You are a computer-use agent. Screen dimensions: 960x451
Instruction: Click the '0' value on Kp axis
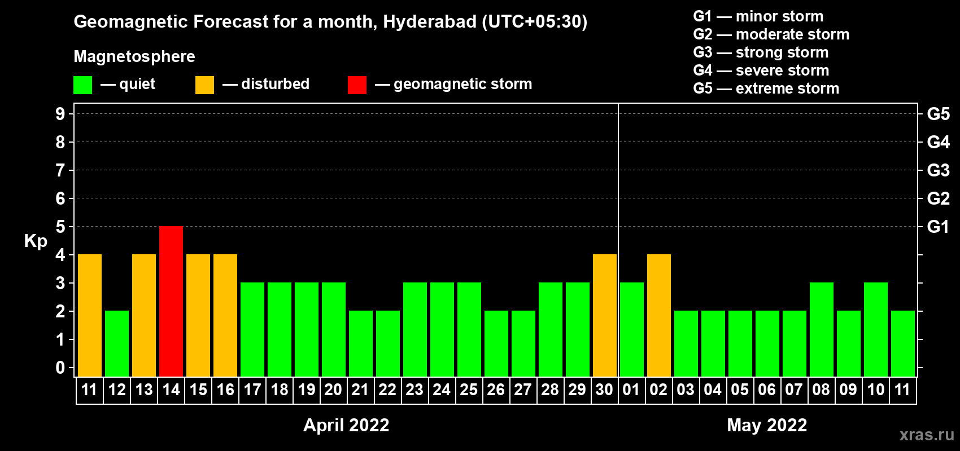60,368
